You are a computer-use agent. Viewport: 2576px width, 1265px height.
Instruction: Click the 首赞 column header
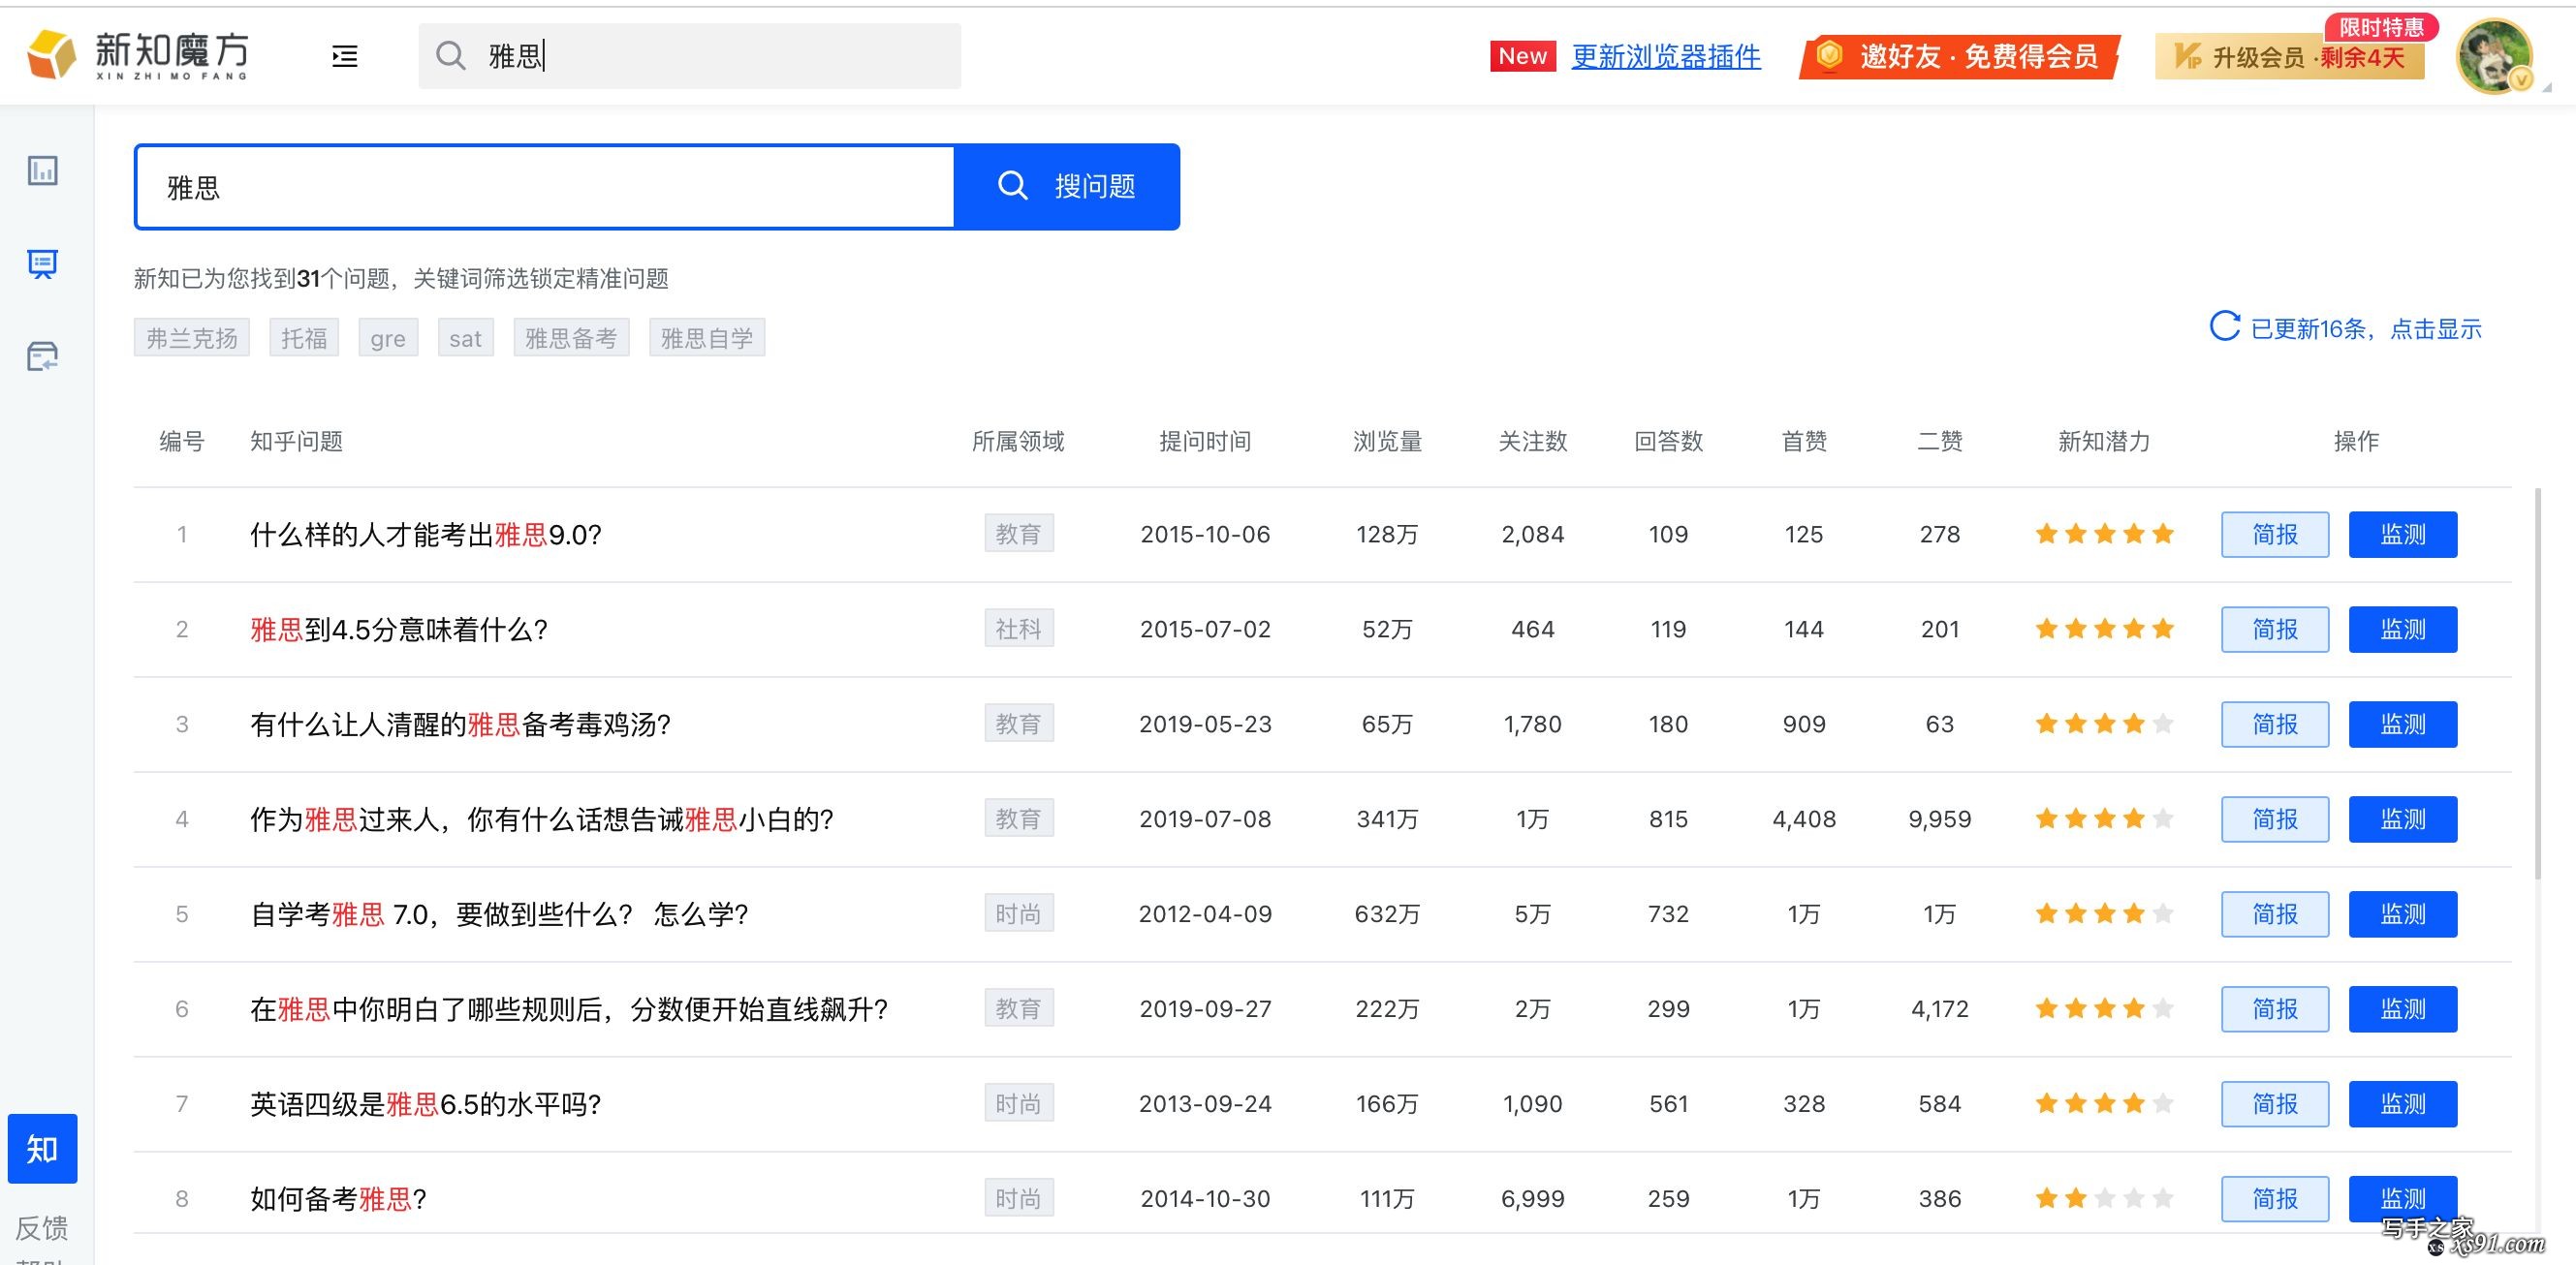[1804, 441]
